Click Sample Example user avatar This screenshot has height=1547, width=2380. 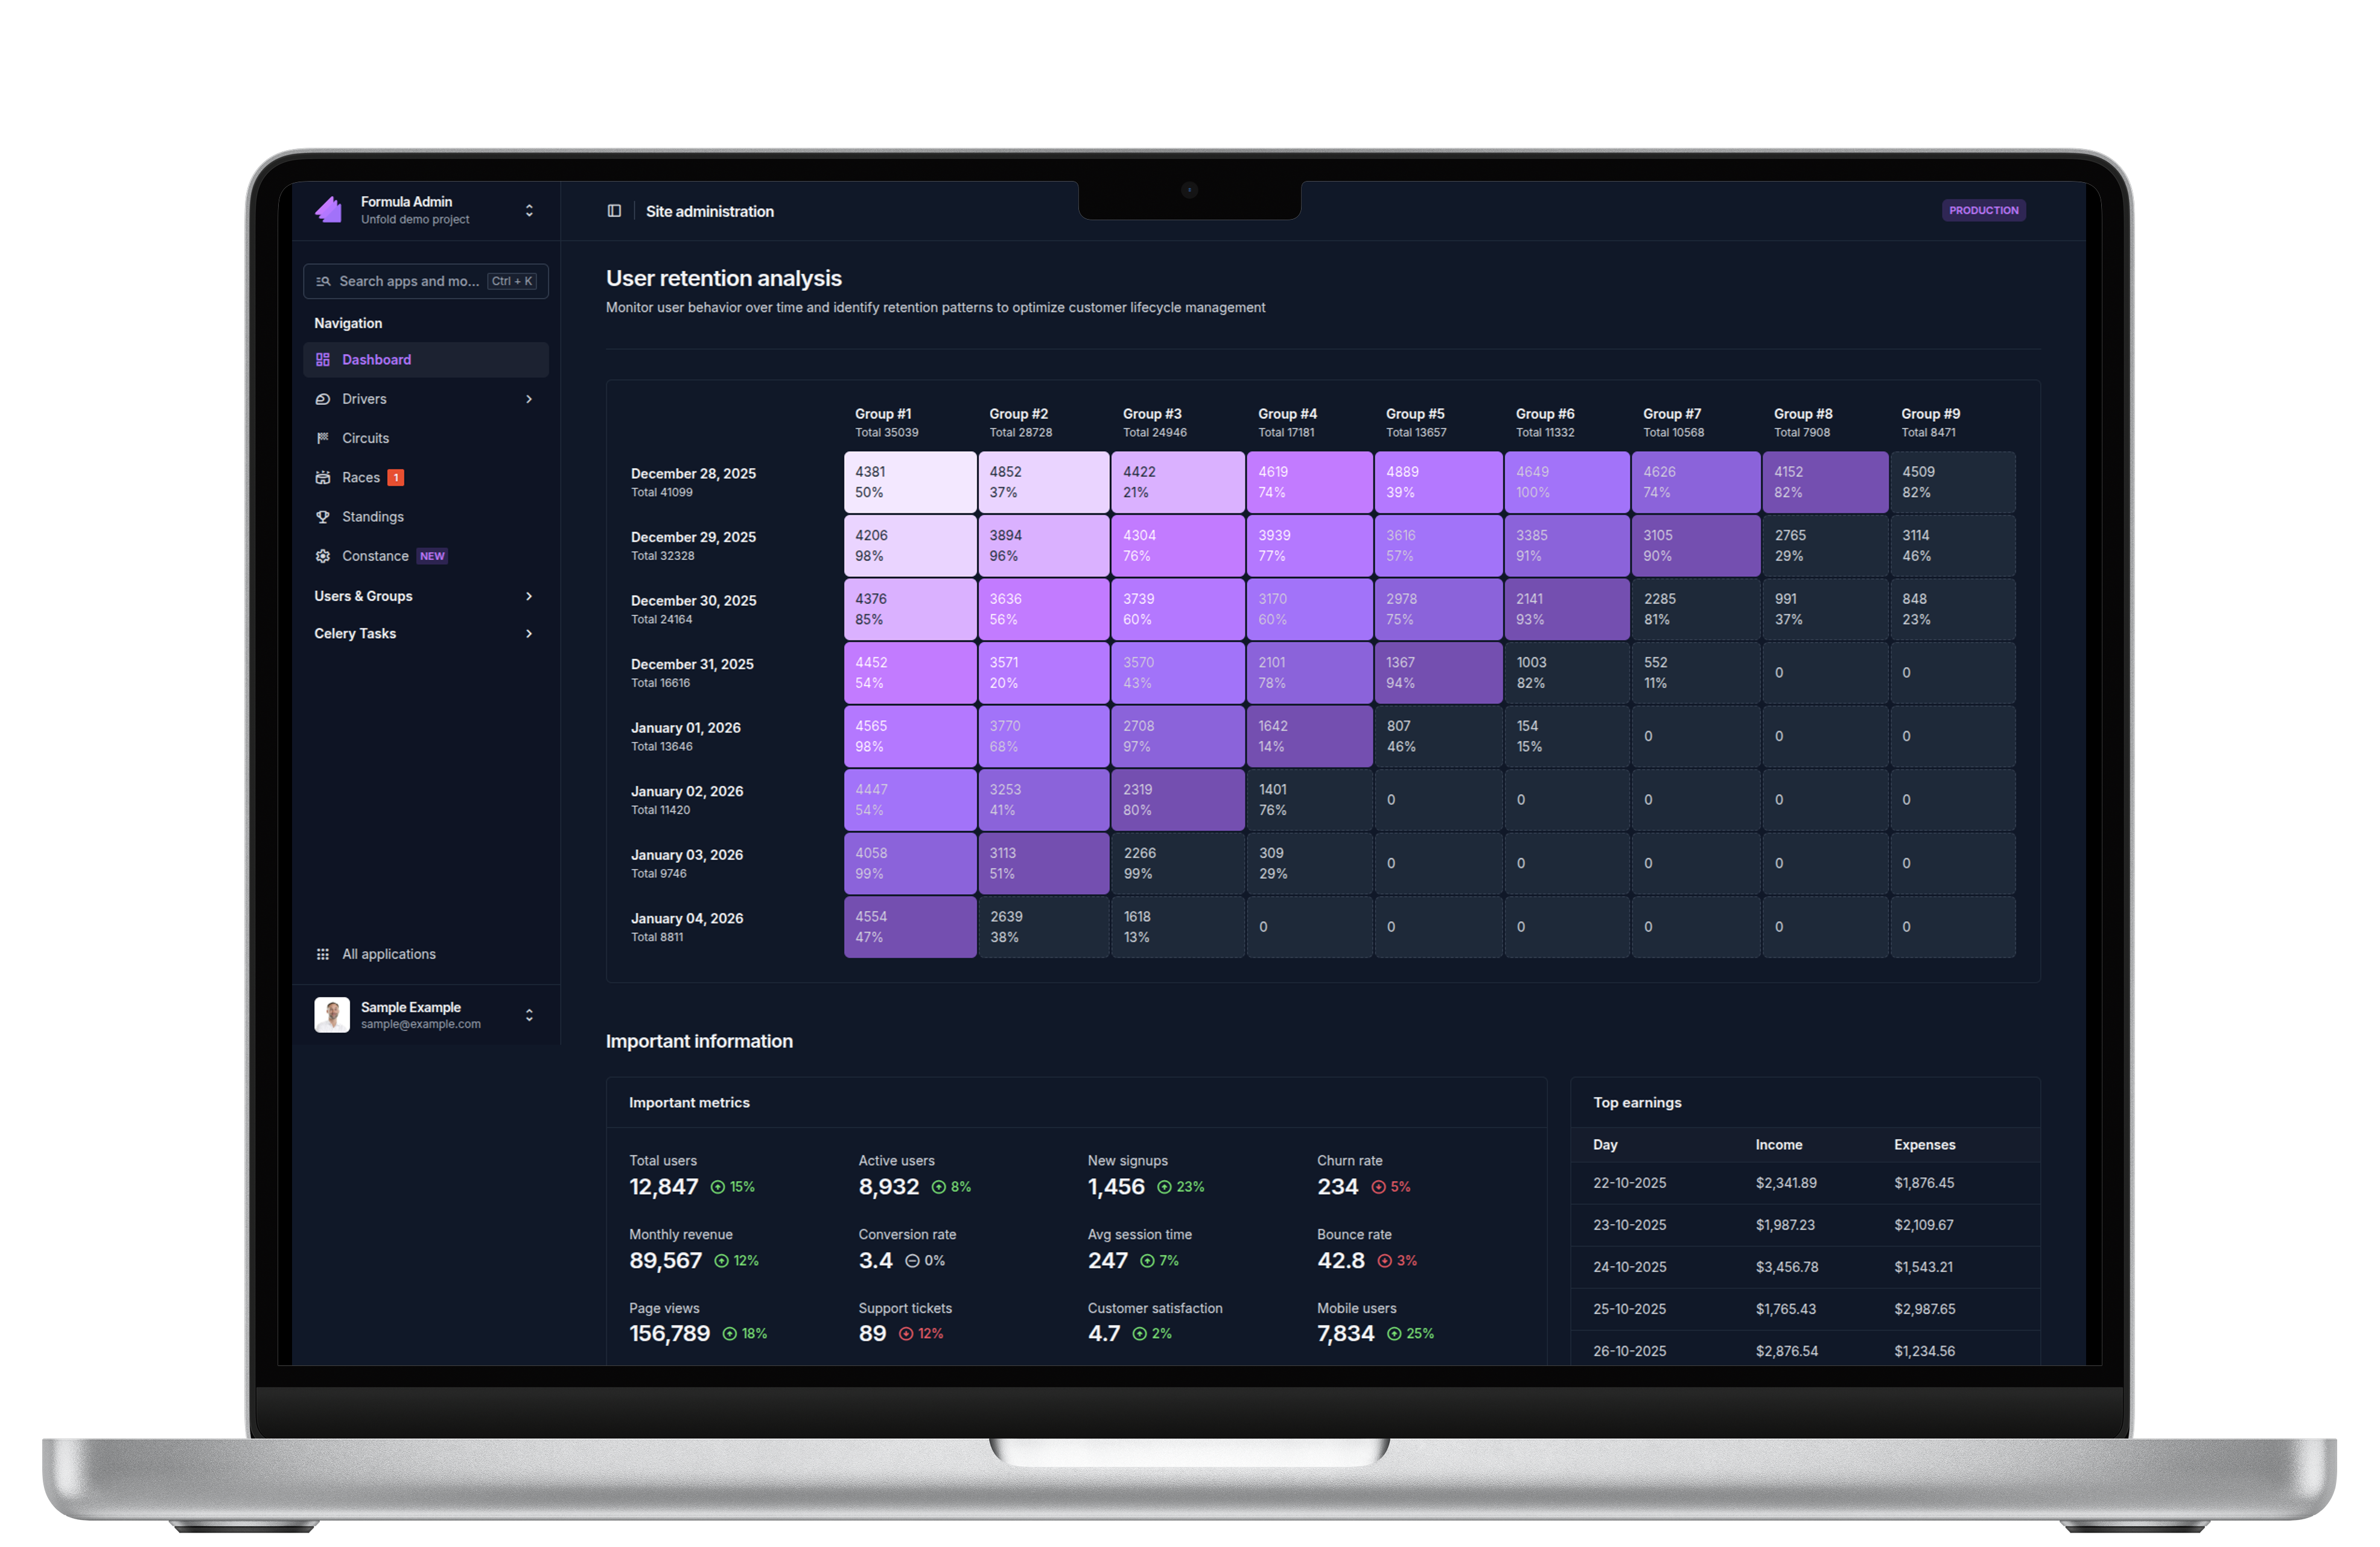click(332, 1014)
